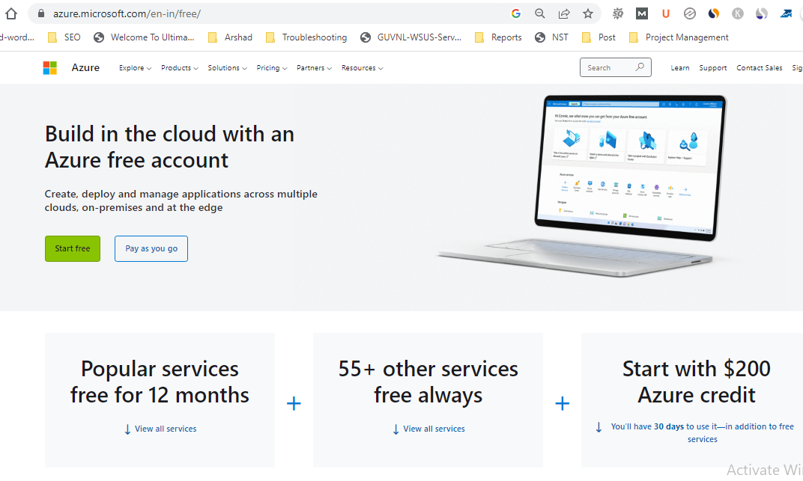Open the Troubleshooting bookmark folder
The height and width of the screenshot is (481, 803).
(x=306, y=37)
